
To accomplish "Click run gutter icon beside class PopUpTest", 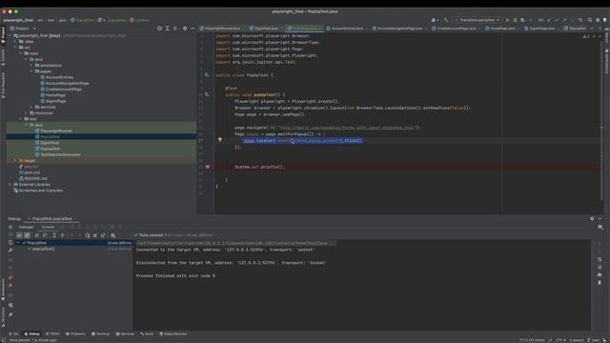I will tap(207, 74).
